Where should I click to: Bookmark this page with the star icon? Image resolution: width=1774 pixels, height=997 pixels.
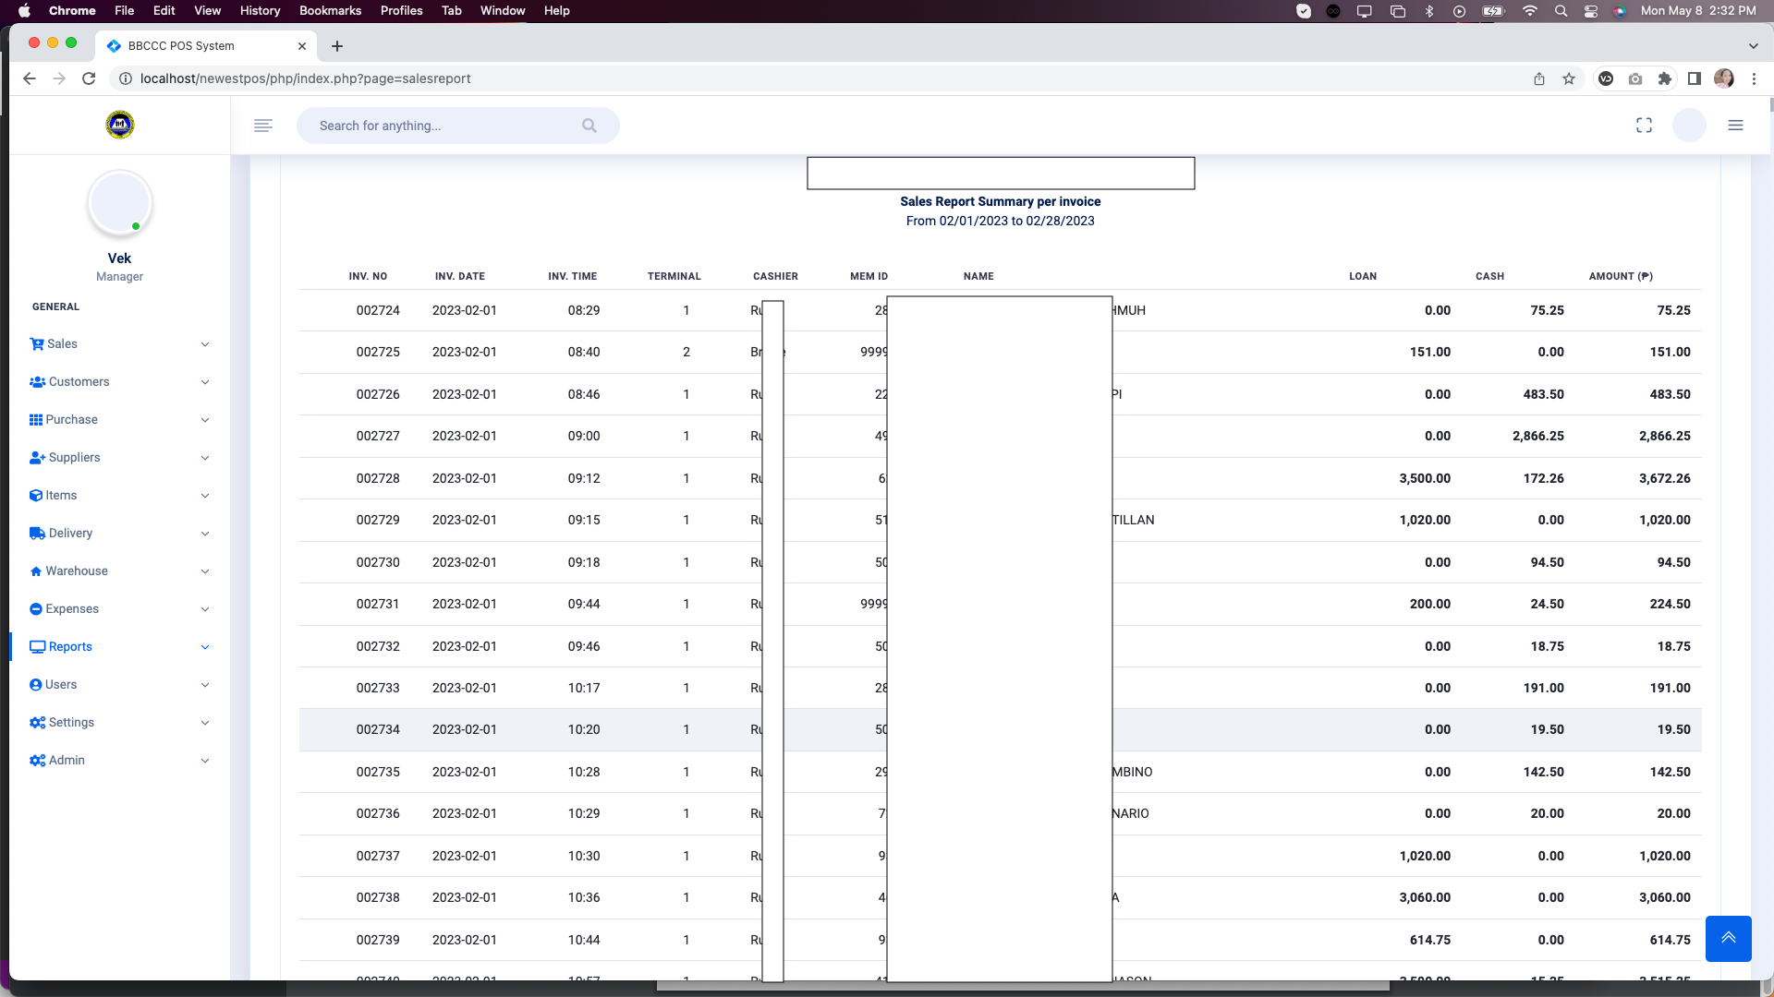tap(1569, 78)
